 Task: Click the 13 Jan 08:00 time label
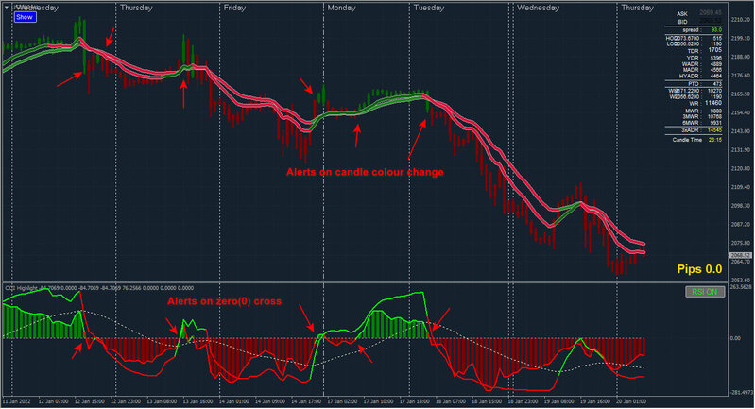click(x=162, y=401)
